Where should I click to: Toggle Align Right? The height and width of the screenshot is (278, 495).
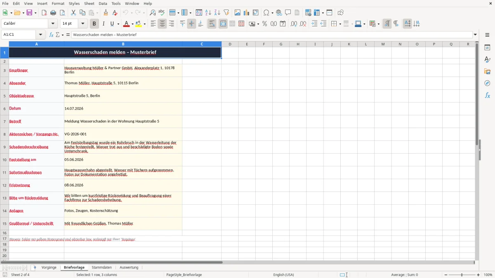tap(171, 24)
